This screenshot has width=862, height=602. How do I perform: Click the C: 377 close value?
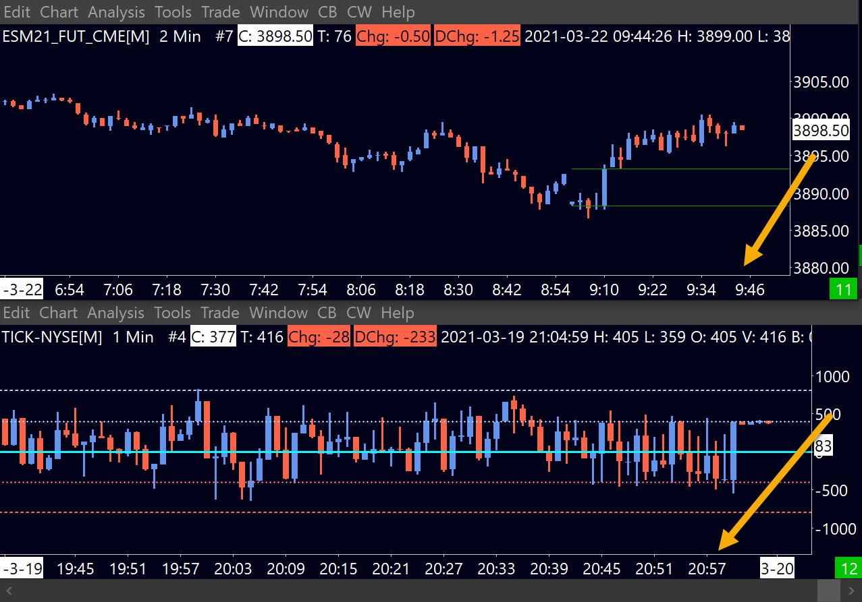[x=213, y=337]
